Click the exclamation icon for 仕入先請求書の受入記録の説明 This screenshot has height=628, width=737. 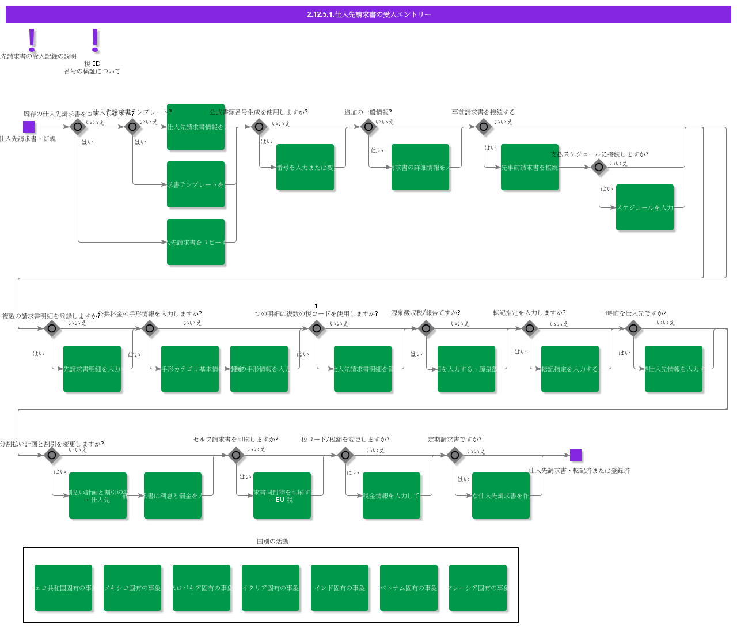[x=32, y=40]
